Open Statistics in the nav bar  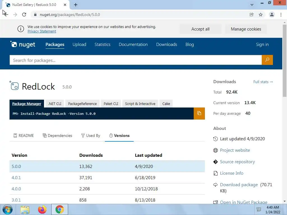click(x=103, y=45)
